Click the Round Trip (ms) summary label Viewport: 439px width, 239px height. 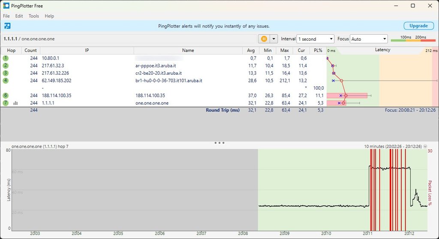[x=223, y=110]
